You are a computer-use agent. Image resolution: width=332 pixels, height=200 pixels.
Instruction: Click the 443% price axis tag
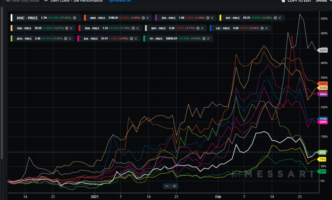click(323, 50)
